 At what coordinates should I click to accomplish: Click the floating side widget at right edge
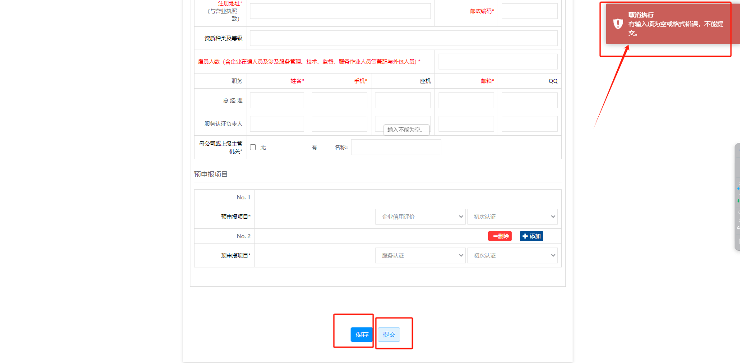737,197
